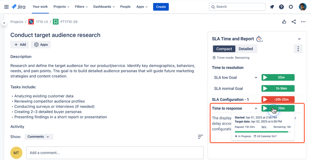Go to Your work tab
Image resolution: width=311 pixels, height=160 pixels.
pos(40,7)
